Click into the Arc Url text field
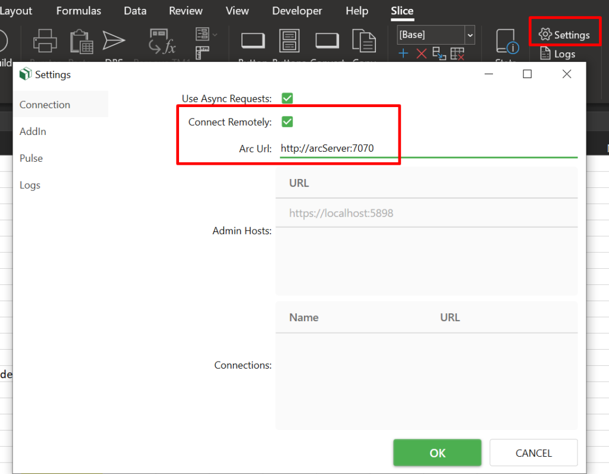Screen dimensions: 609x474 (x=428, y=149)
